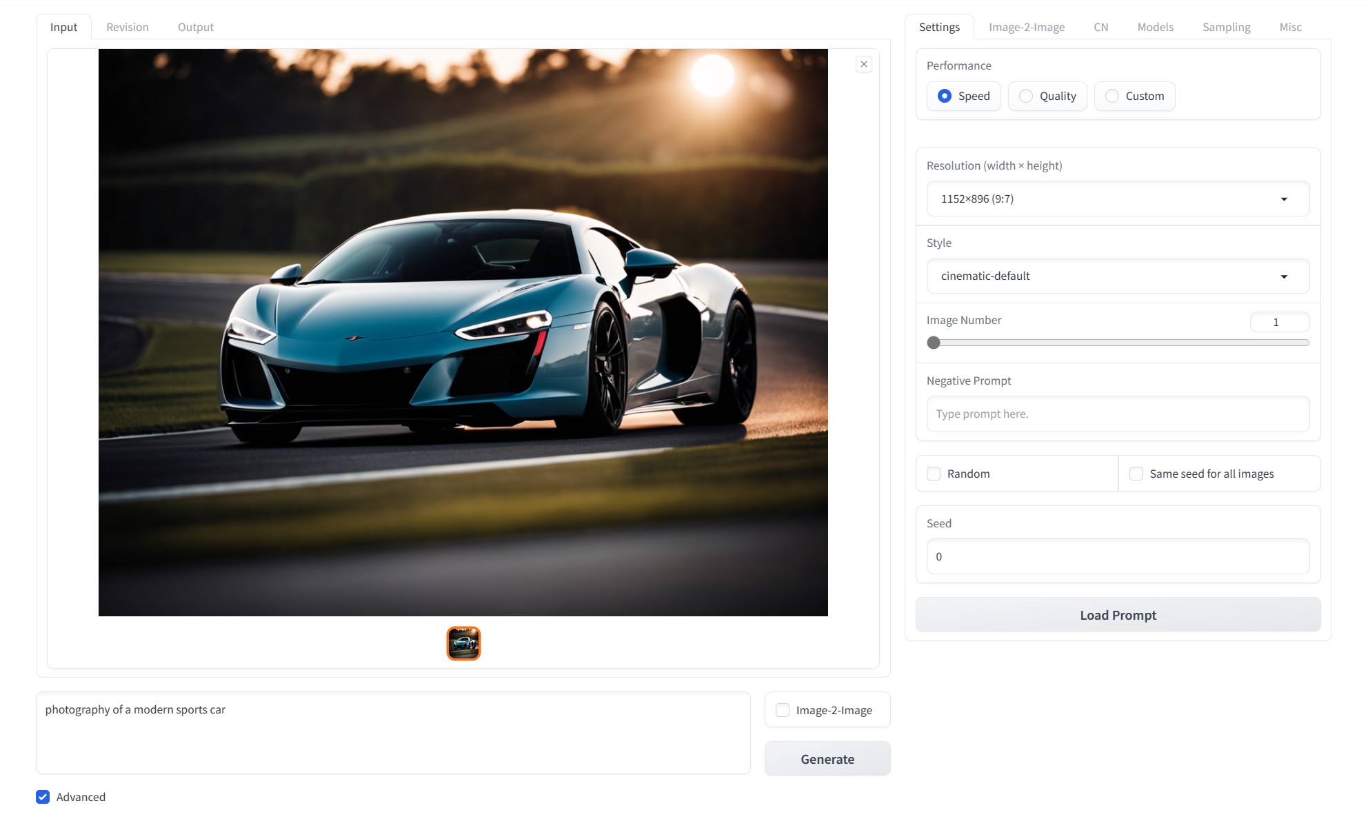1368x830 pixels.
Task: Select the Speed performance option
Action: (x=945, y=96)
